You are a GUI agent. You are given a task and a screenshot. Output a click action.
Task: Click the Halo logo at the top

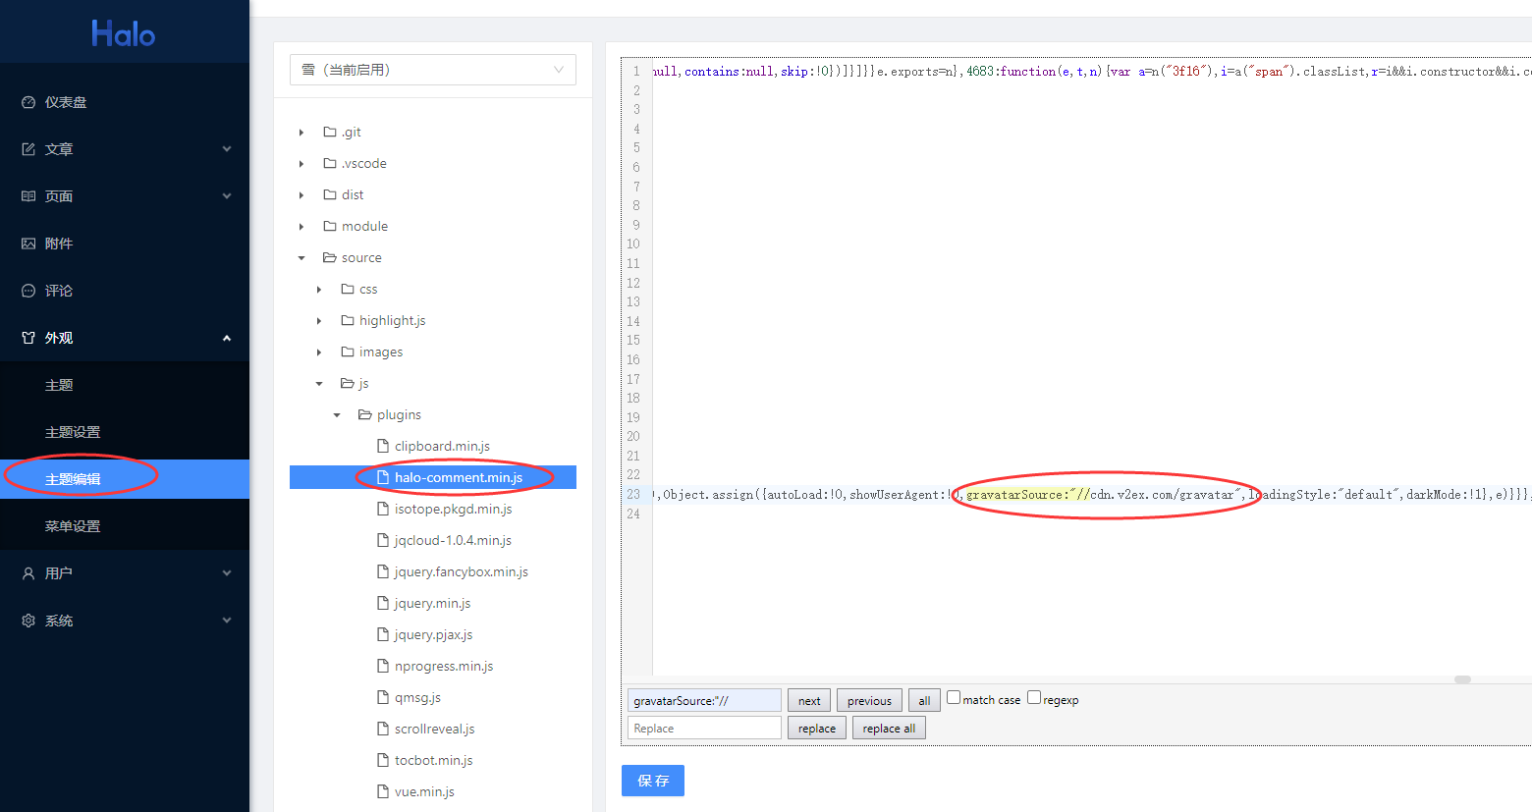pos(124,33)
